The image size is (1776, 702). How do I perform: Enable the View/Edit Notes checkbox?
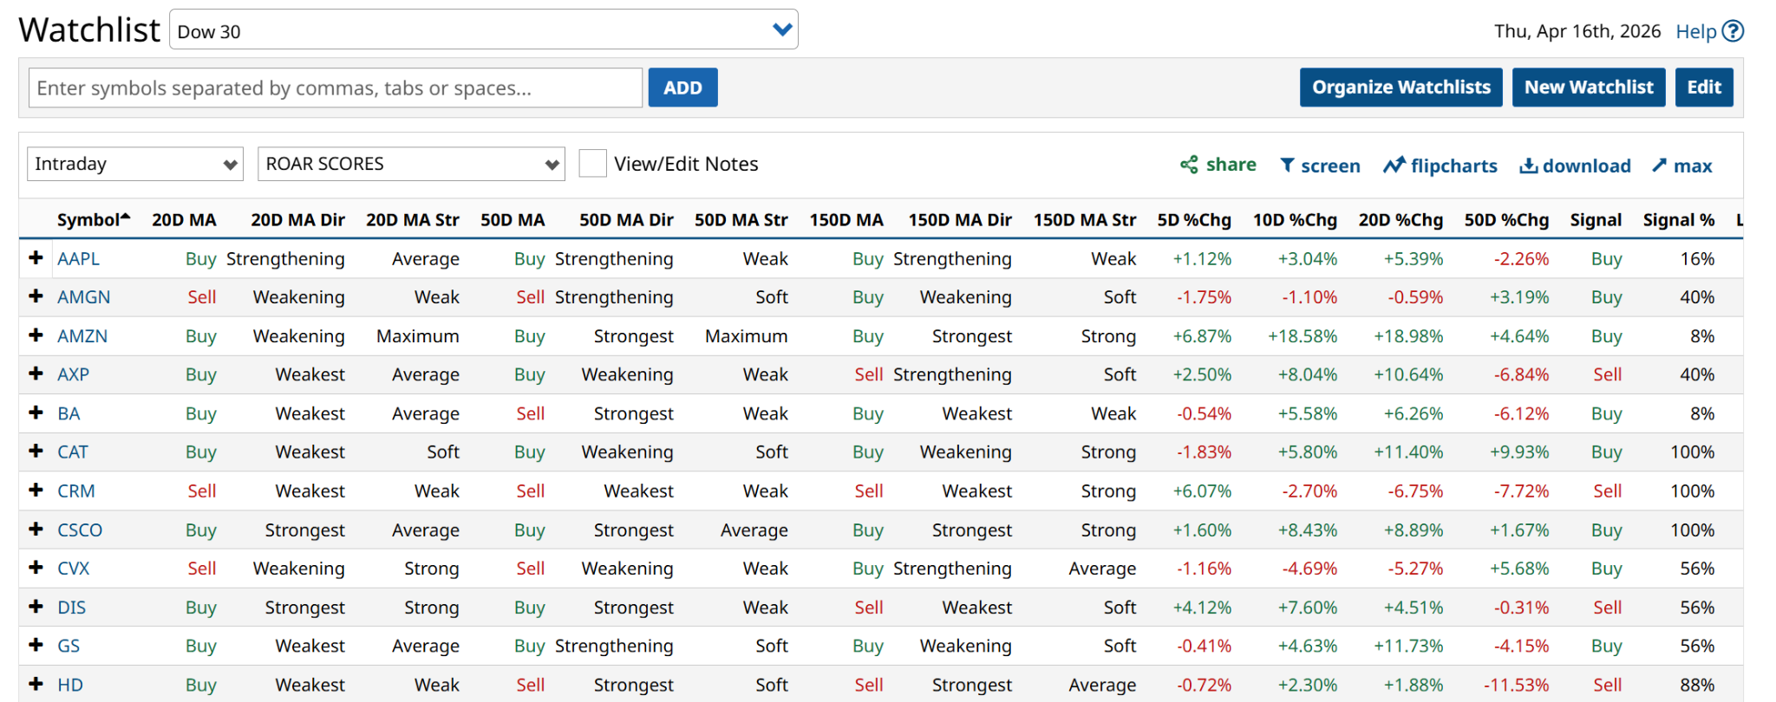coord(592,164)
